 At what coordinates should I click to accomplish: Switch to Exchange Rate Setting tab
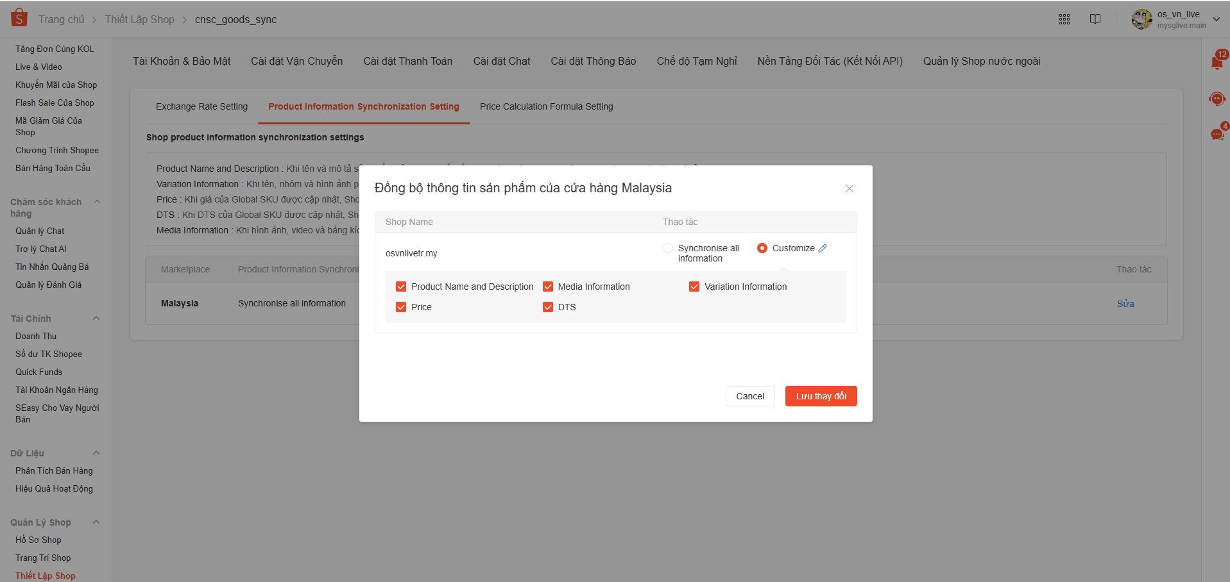[201, 106]
